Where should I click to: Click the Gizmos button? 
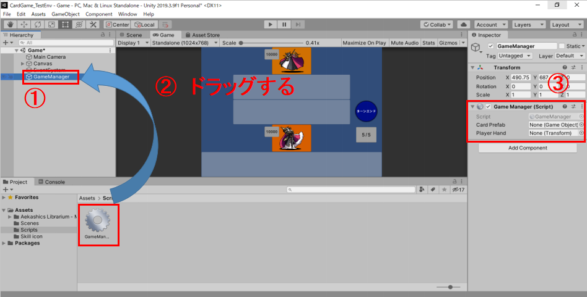point(448,43)
